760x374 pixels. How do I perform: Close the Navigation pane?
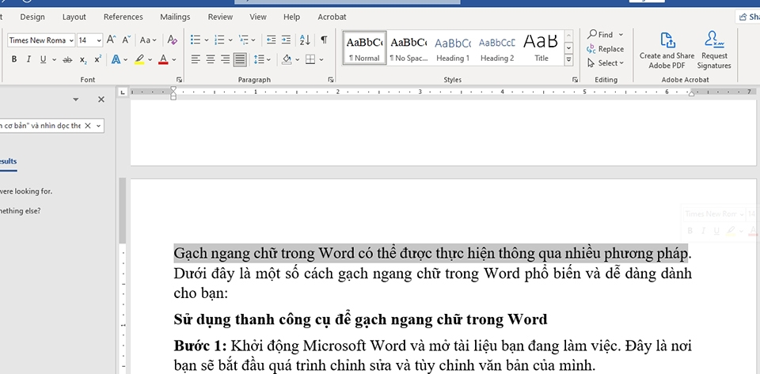(x=101, y=99)
